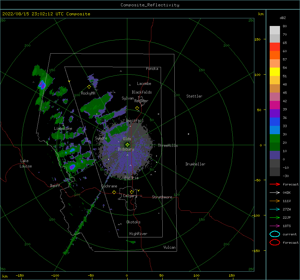Click yellow diamond marker below Cochrane
The image size is (300, 280).
coord(114,192)
